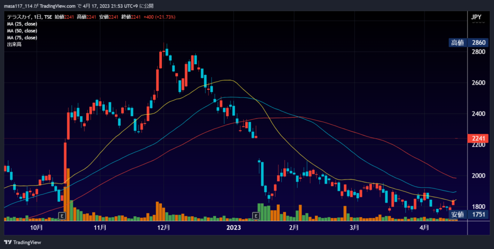Image resolution: width=494 pixels, height=249 pixels.
Task: Click the 2600 price axis label
Action: [478, 83]
